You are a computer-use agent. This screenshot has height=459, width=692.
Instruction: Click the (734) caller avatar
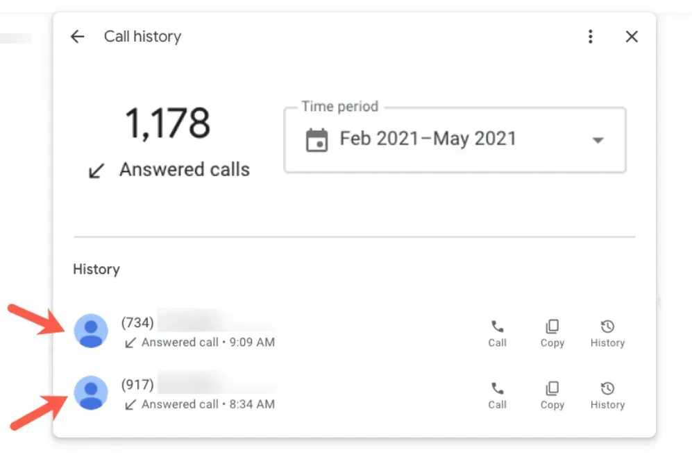coord(91,331)
